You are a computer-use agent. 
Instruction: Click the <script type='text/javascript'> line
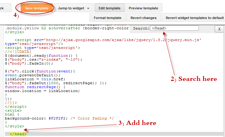point(43,48)
